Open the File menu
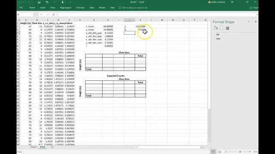 click(x=21, y=8)
